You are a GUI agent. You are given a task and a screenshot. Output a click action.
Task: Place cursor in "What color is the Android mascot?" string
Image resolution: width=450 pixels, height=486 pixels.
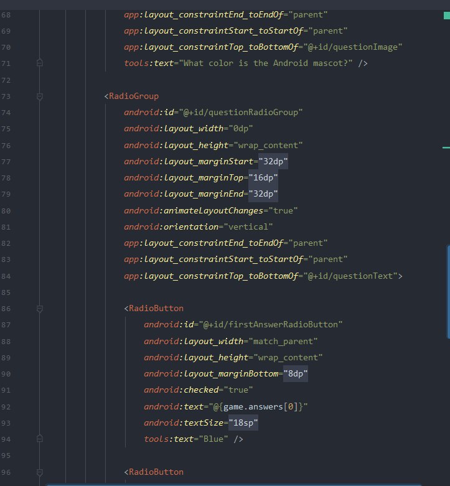[266, 63]
